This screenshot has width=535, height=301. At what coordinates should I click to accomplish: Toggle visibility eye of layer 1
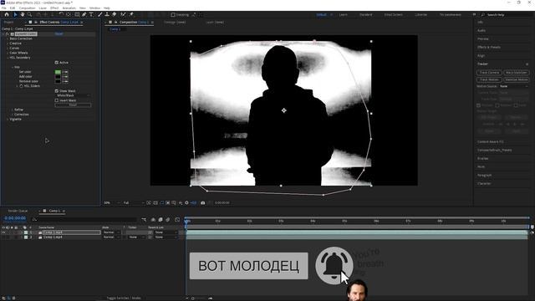pyautogui.click(x=3, y=232)
